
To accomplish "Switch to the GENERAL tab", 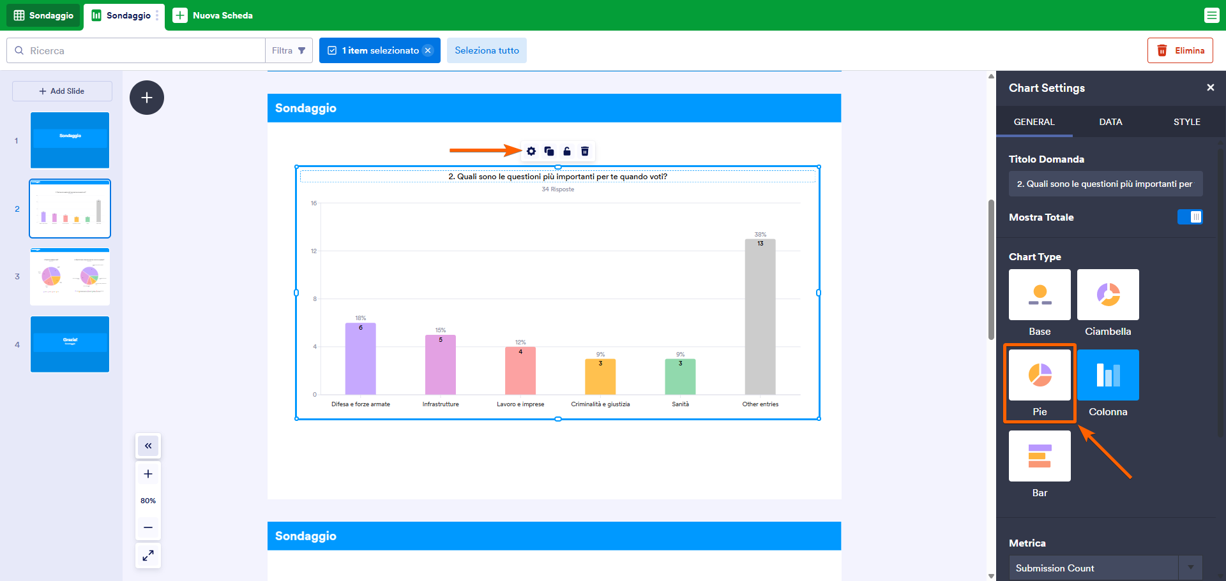I will 1034,122.
